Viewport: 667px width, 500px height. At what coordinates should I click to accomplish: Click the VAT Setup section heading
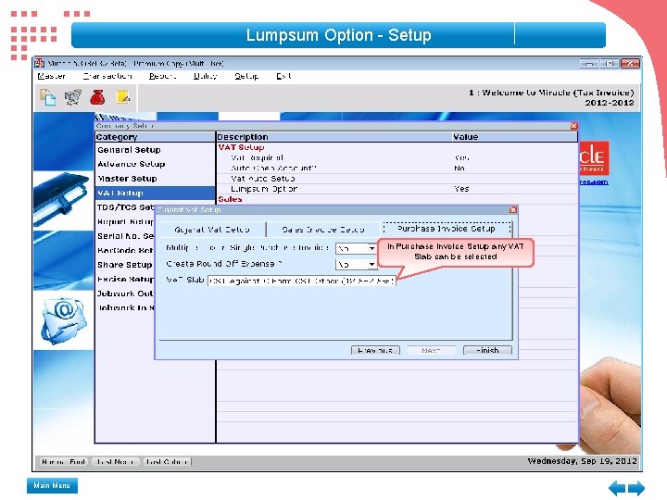(x=241, y=147)
